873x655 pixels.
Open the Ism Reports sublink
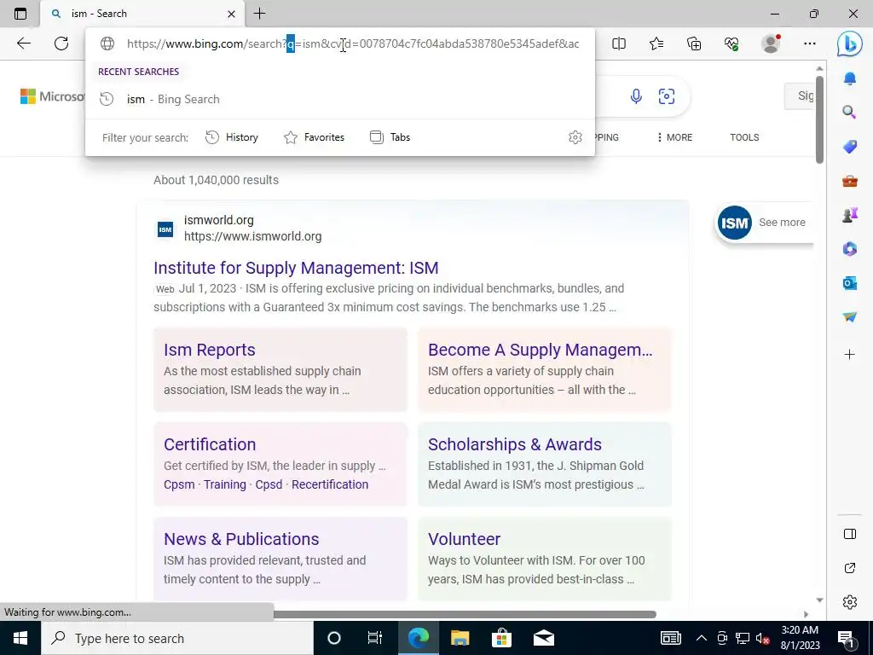click(x=210, y=350)
